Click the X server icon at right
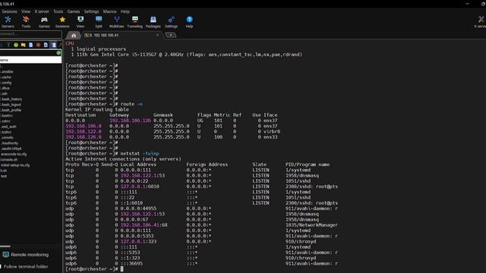This screenshot has width=486, height=273. [x=481, y=20]
